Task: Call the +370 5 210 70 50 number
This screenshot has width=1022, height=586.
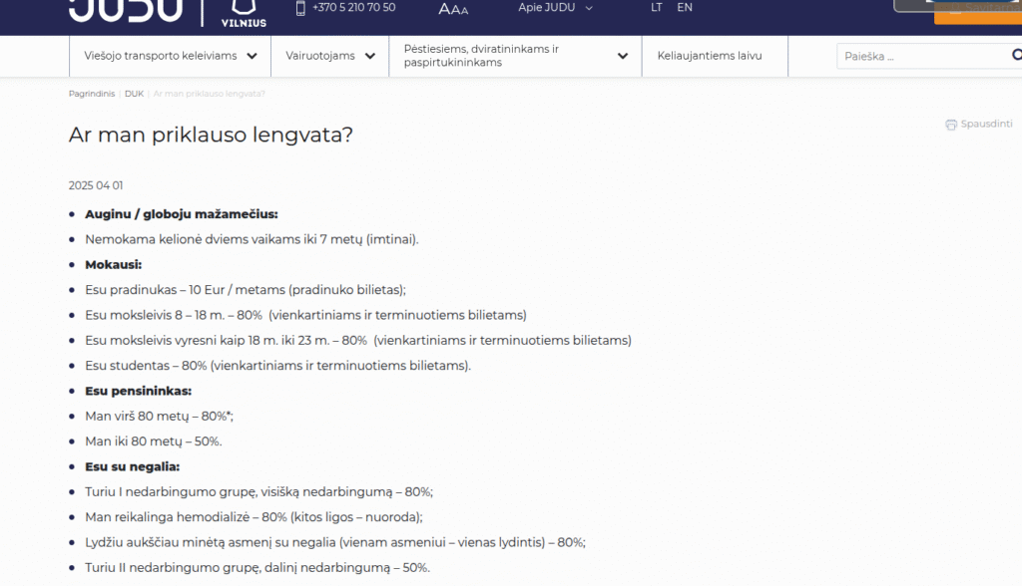Action: point(353,8)
